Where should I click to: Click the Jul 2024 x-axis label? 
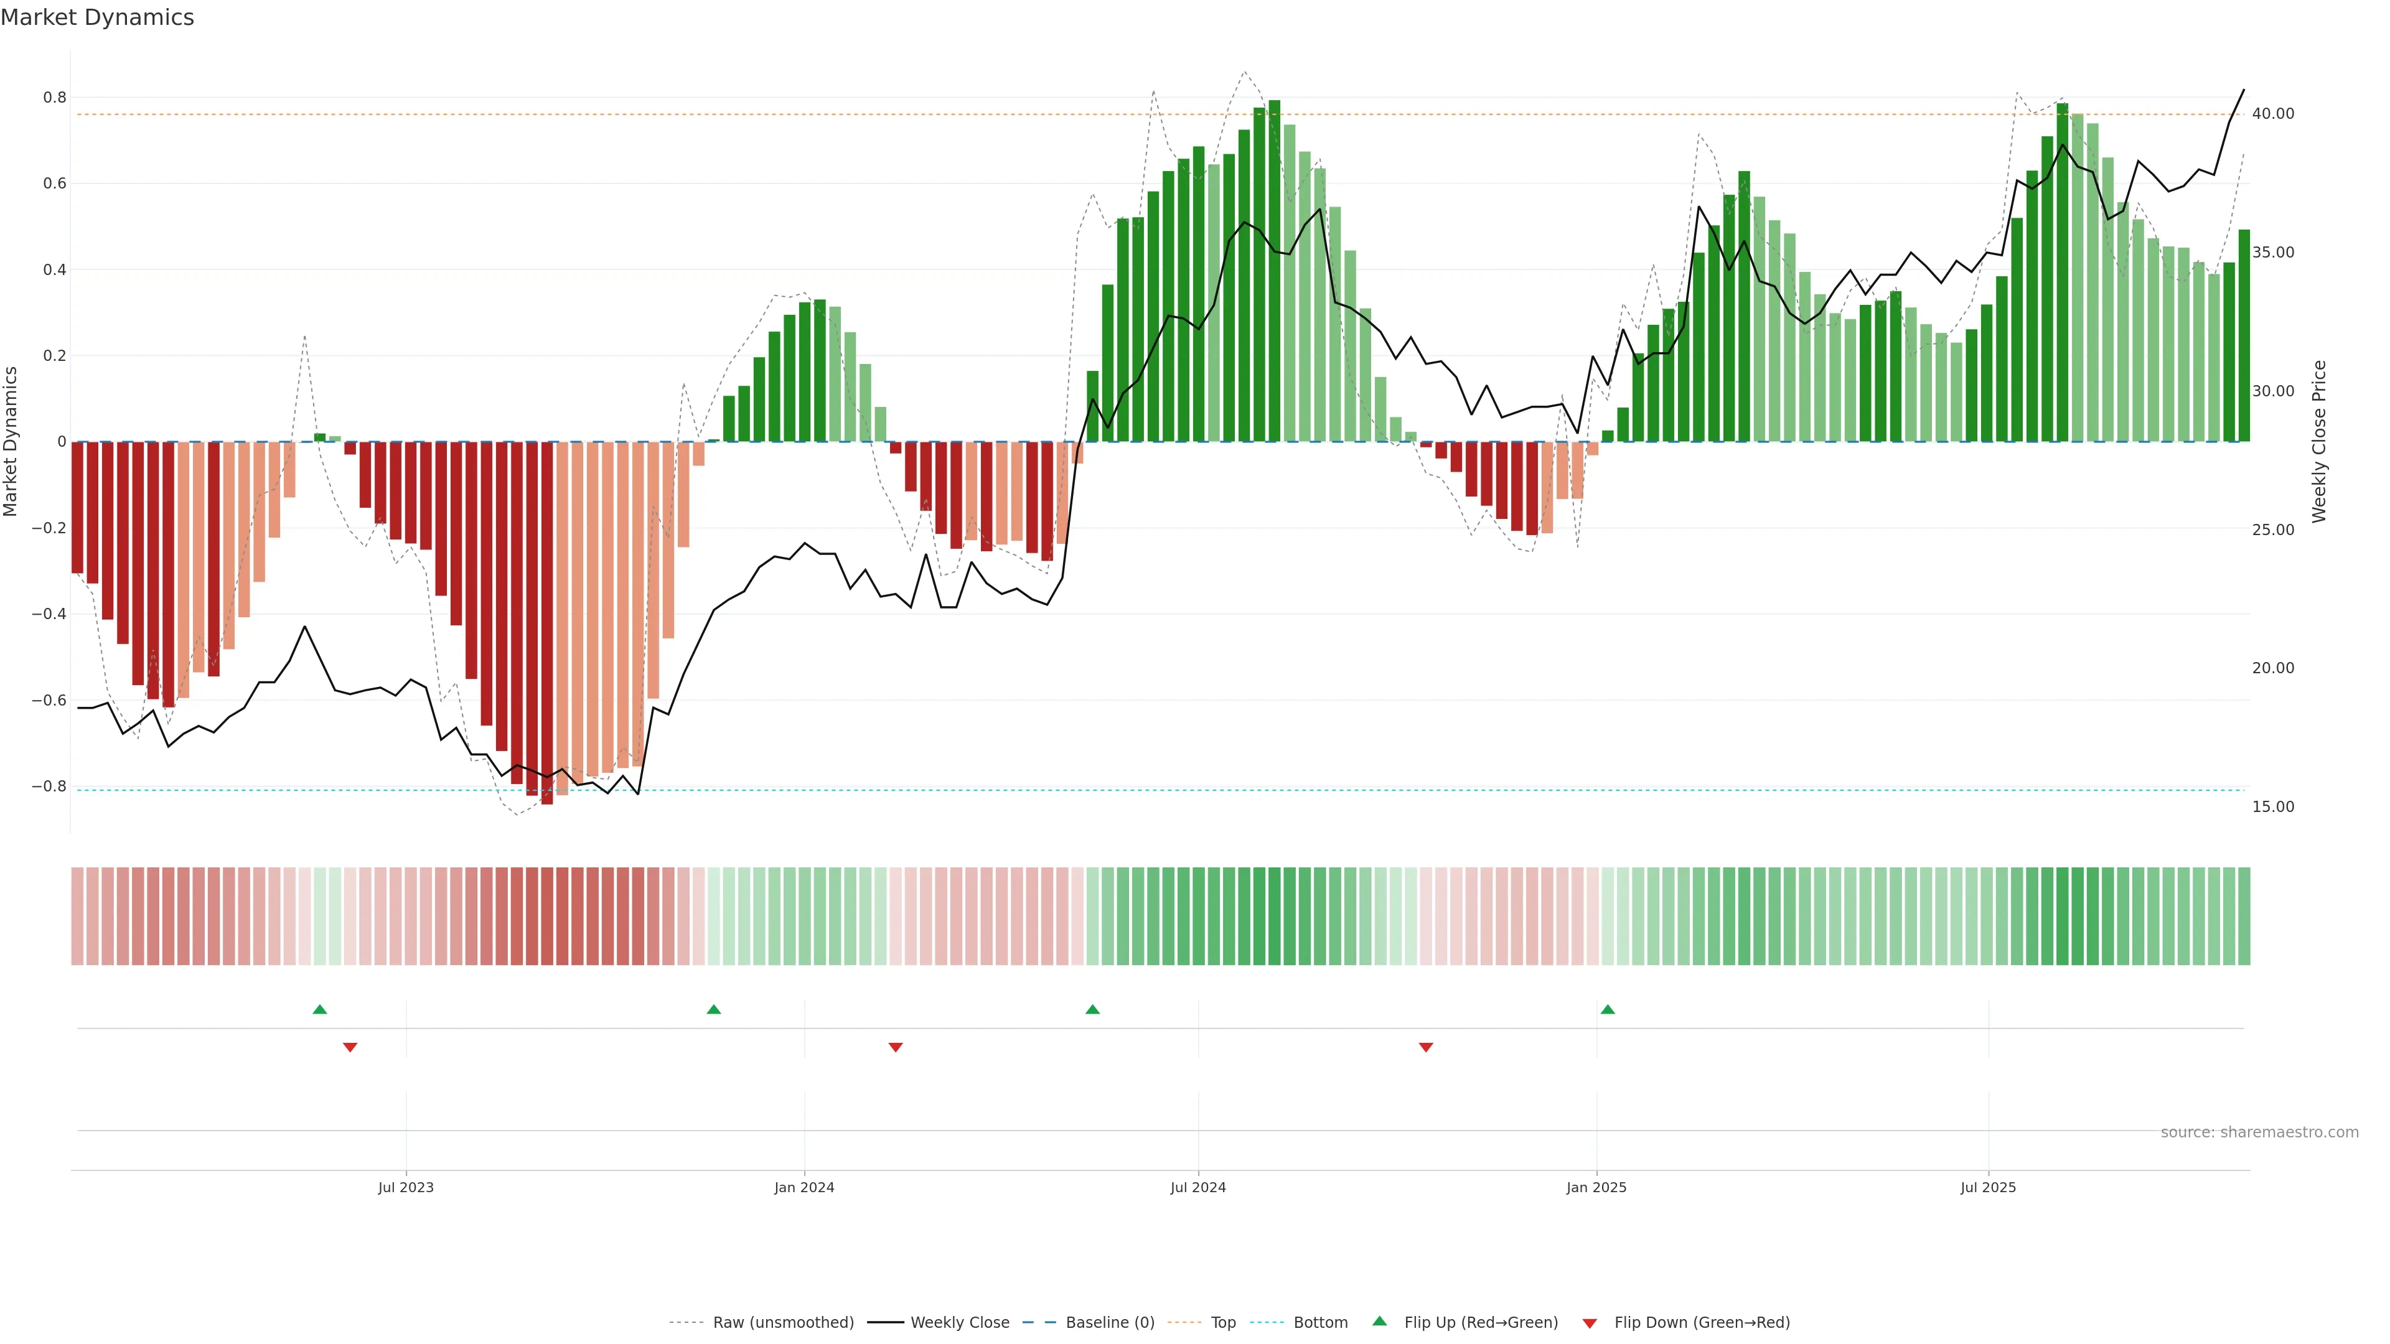point(1197,1187)
